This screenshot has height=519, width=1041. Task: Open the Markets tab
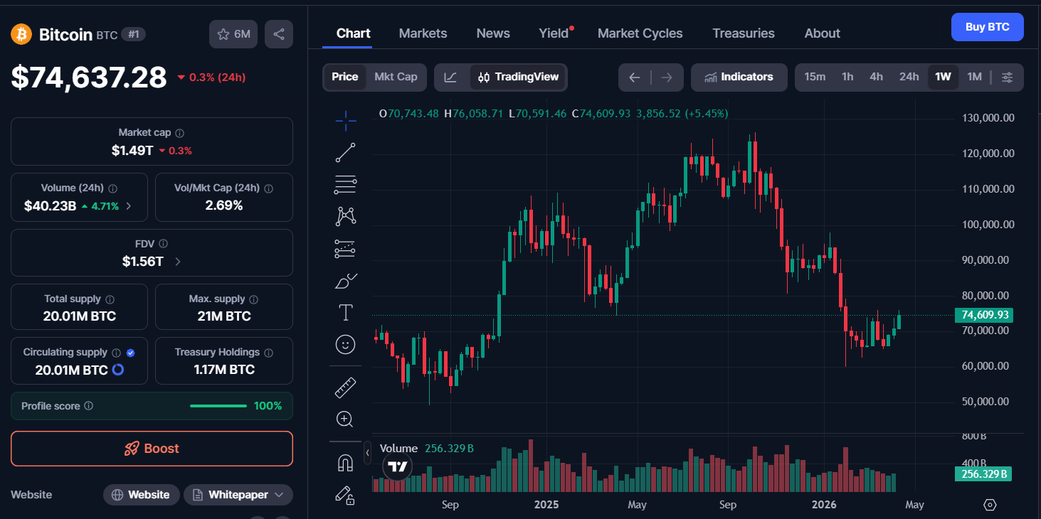[423, 33]
